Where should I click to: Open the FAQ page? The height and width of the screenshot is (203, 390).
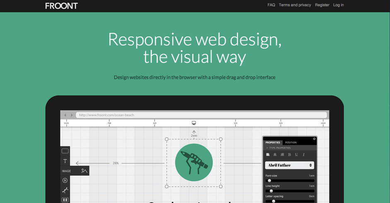pos(271,5)
